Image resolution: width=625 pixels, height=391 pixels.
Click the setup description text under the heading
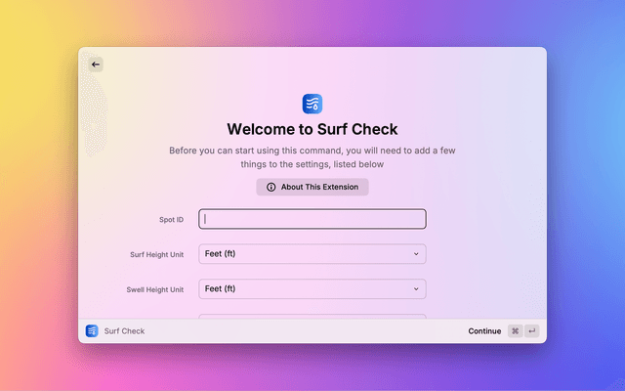tap(312, 157)
